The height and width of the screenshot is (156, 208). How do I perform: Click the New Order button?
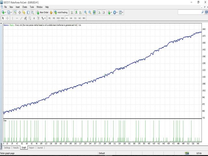[x=43, y=12]
